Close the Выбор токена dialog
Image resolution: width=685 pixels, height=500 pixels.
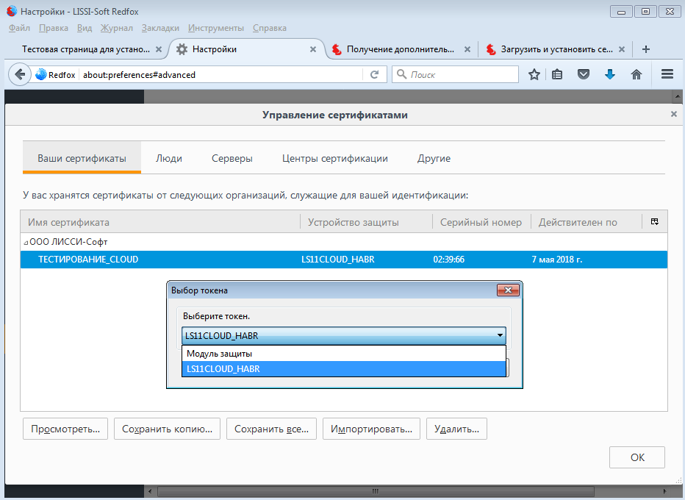click(508, 290)
